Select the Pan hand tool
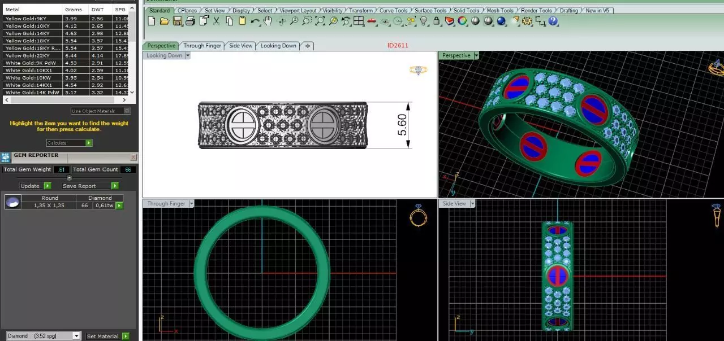Image resolution: width=724 pixels, height=341 pixels. point(268,21)
